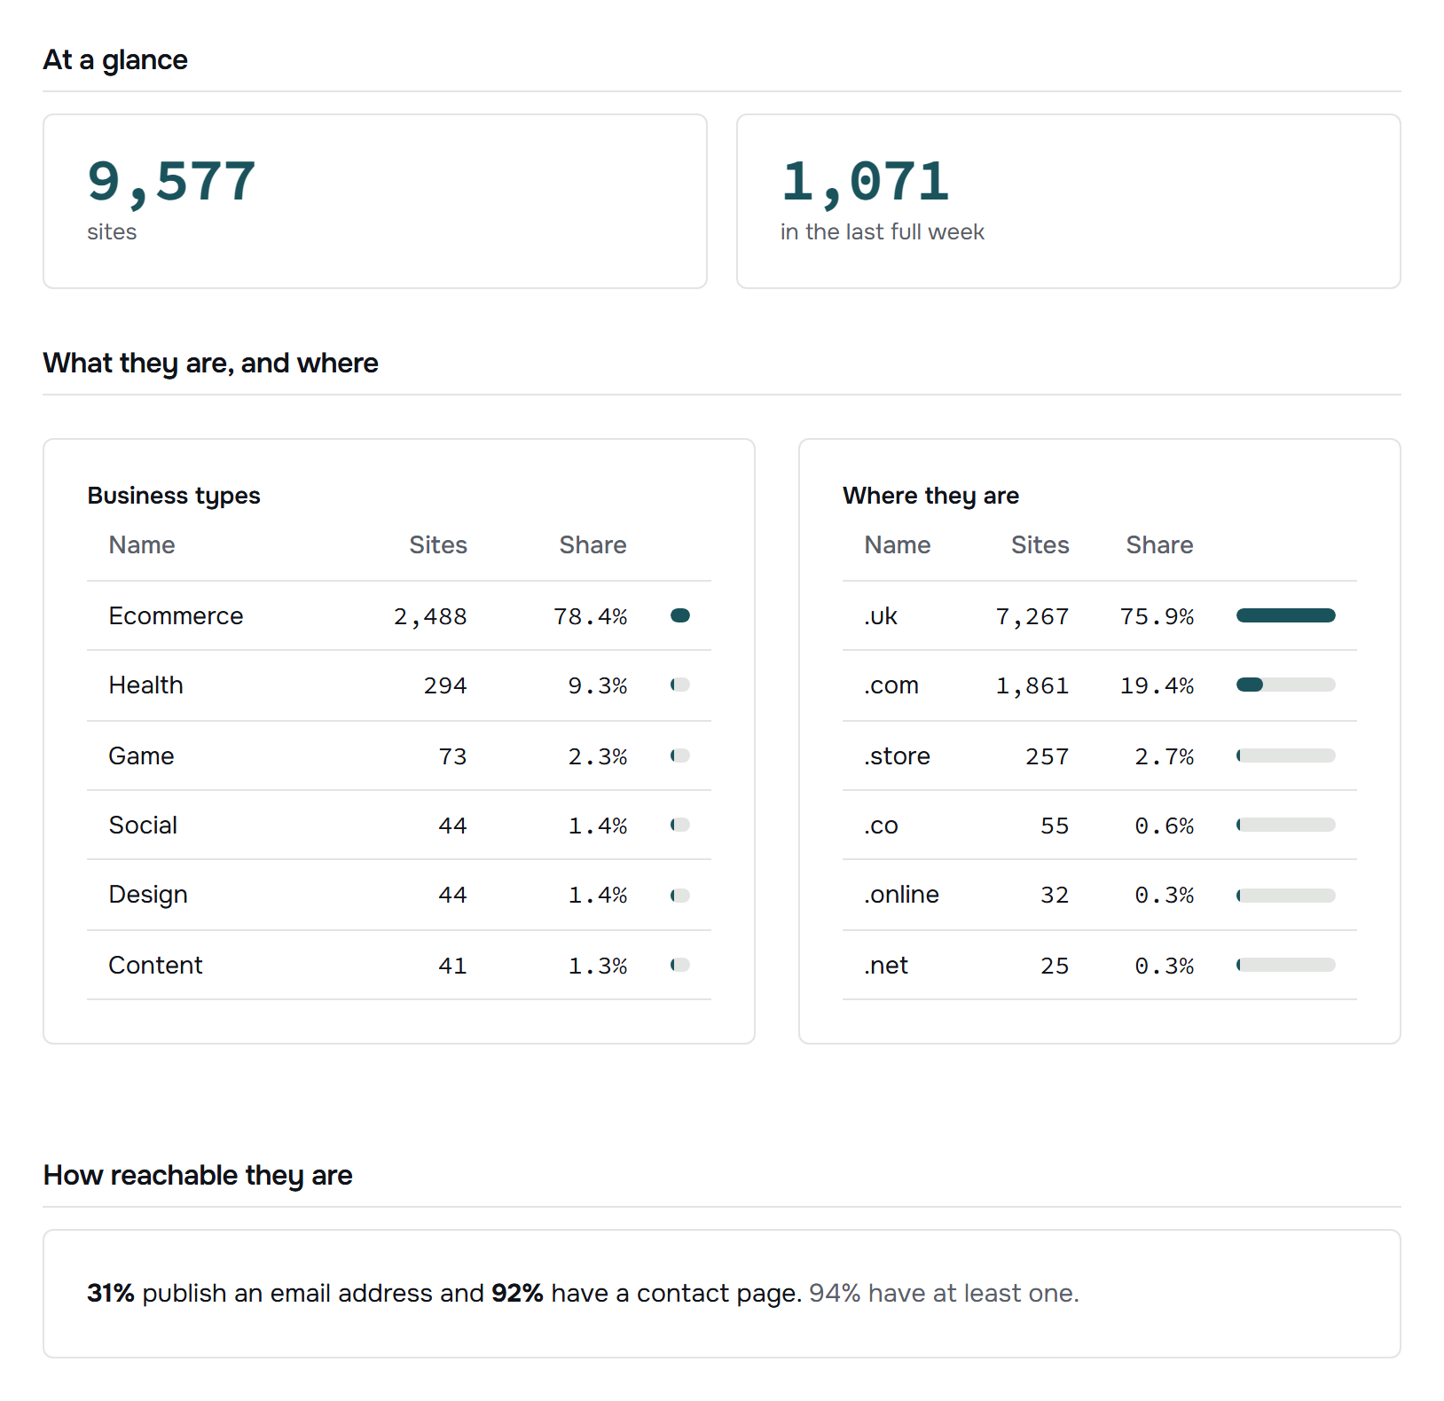
Task: Click Game sites count 73
Action: pos(452,756)
